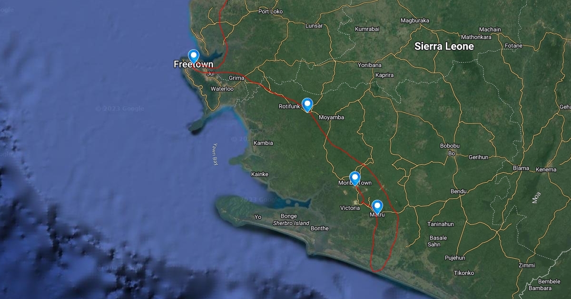Select the Kenema city label
The image size is (571, 299).
pos(546,169)
